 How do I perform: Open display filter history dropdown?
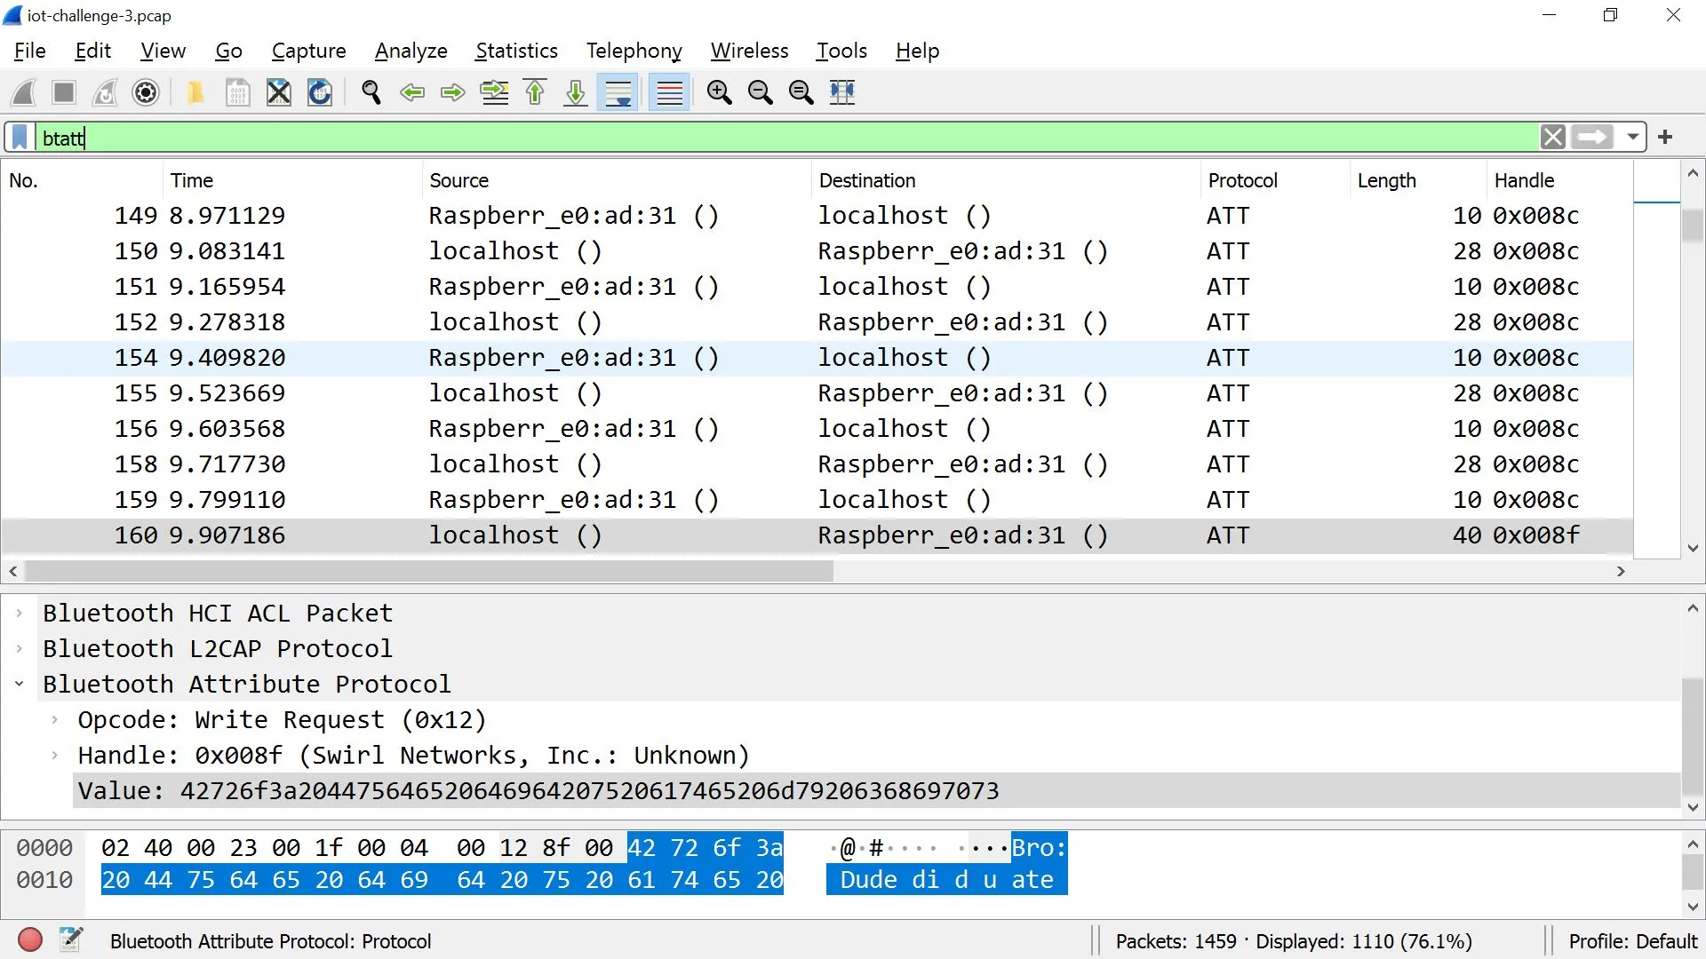(1633, 138)
